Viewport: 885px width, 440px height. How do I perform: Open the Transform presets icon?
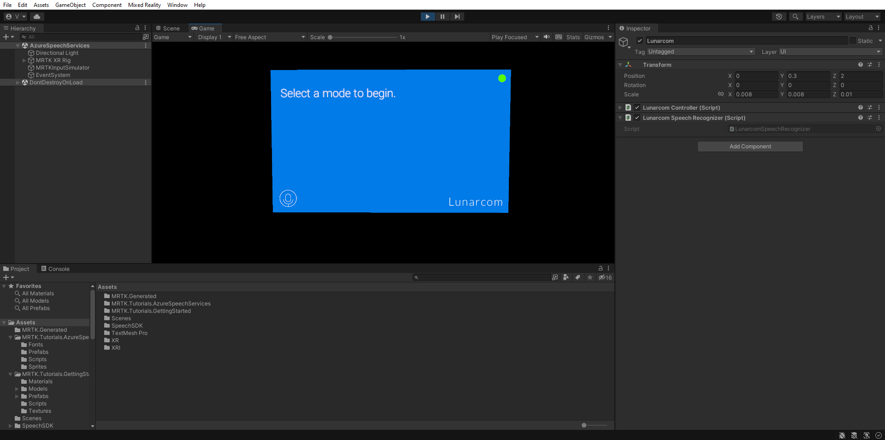870,65
